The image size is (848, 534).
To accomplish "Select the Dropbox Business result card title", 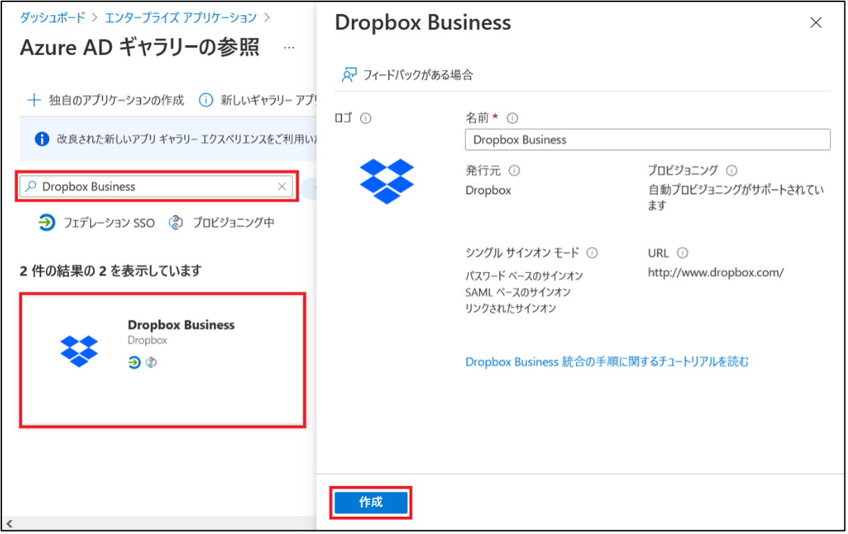I will point(181,325).
